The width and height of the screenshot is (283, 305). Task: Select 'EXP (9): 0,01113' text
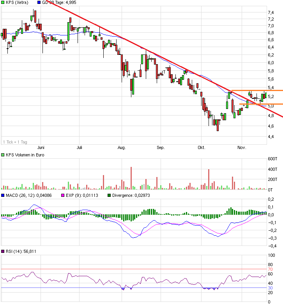pos(82,195)
